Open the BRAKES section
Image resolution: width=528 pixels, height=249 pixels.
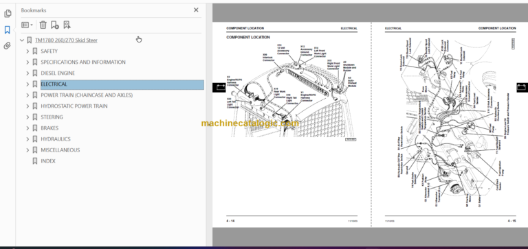49,128
